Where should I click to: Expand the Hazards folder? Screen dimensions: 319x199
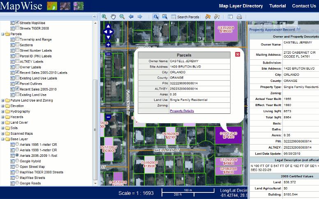[x=2, y=117]
